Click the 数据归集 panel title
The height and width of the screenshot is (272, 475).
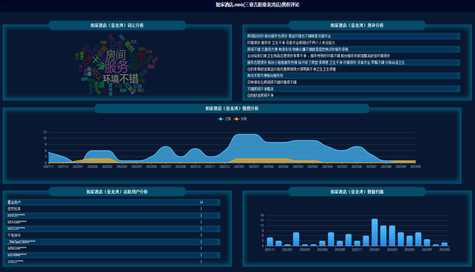357,192
